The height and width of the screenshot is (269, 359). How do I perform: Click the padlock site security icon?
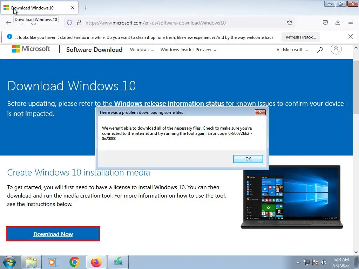tap(79, 22)
